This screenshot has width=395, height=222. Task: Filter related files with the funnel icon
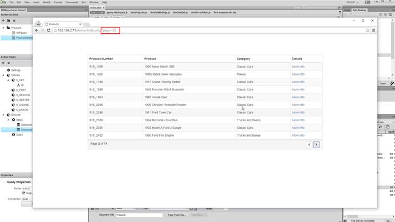pos(340,13)
